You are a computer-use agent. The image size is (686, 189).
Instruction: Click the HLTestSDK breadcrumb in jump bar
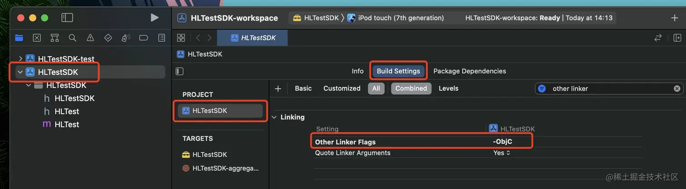tap(199, 54)
